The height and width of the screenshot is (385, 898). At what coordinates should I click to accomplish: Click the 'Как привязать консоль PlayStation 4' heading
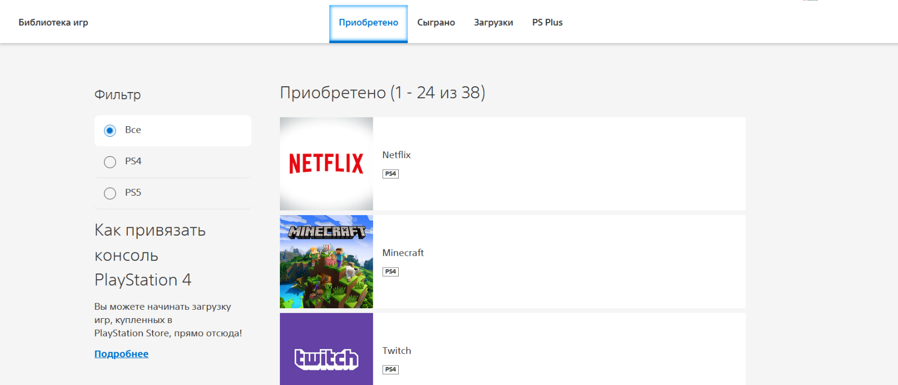pos(150,255)
